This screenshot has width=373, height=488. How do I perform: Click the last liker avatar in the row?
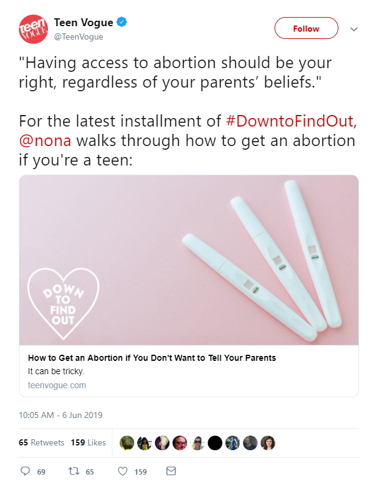point(268,442)
